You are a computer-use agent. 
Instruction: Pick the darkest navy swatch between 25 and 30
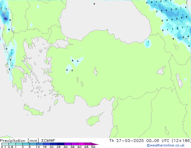(x=61, y=144)
